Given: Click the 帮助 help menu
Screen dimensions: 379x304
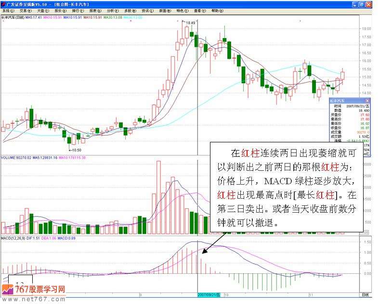Looking at the screenshot, I should (x=217, y=10).
